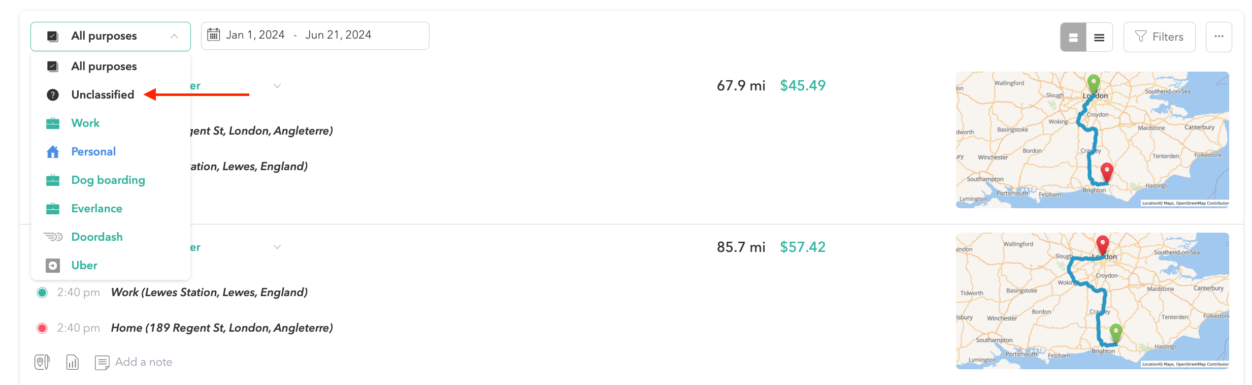This screenshot has height=385, width=1252.
Task: Open the report chart icon under second trip
Action: pos(73,362)
